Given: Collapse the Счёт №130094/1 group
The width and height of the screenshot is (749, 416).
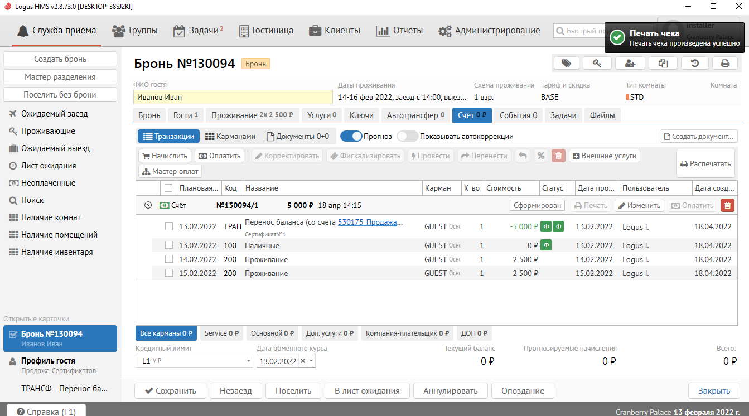Looking at the screenshot, I should 148,205.
